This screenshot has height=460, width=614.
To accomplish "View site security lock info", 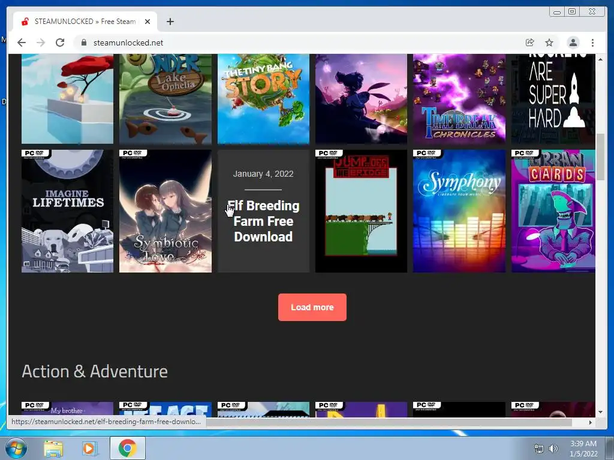I will click(83, 43).
